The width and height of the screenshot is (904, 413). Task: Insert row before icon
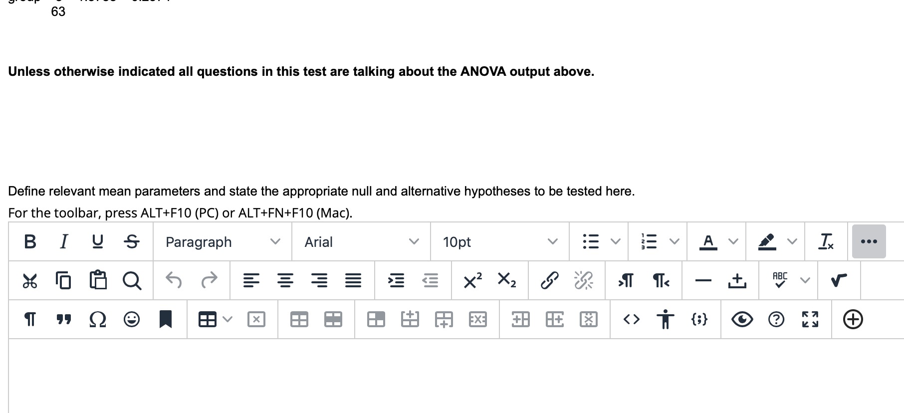pyautogui.click(x=410, y=319)
